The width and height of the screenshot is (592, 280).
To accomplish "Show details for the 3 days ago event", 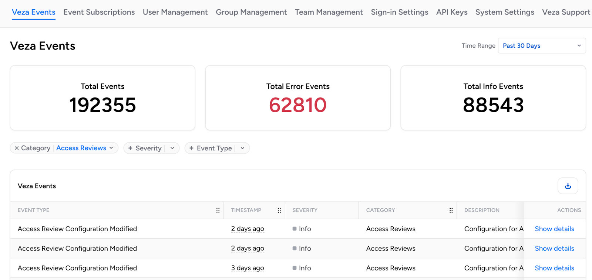I will click(x=554, y=268).
